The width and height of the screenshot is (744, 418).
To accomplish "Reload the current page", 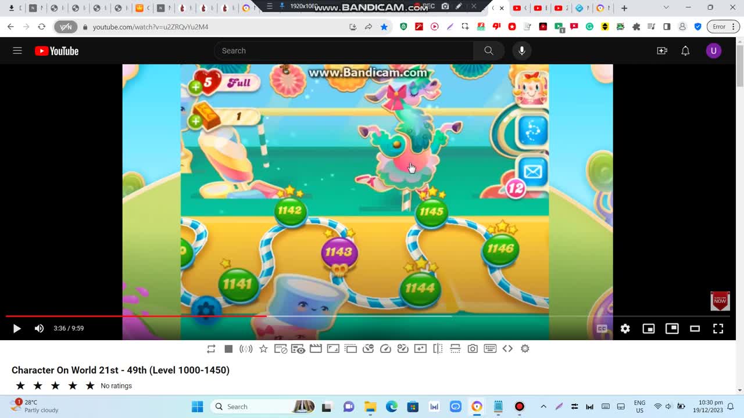I will (x=41, y=27).
